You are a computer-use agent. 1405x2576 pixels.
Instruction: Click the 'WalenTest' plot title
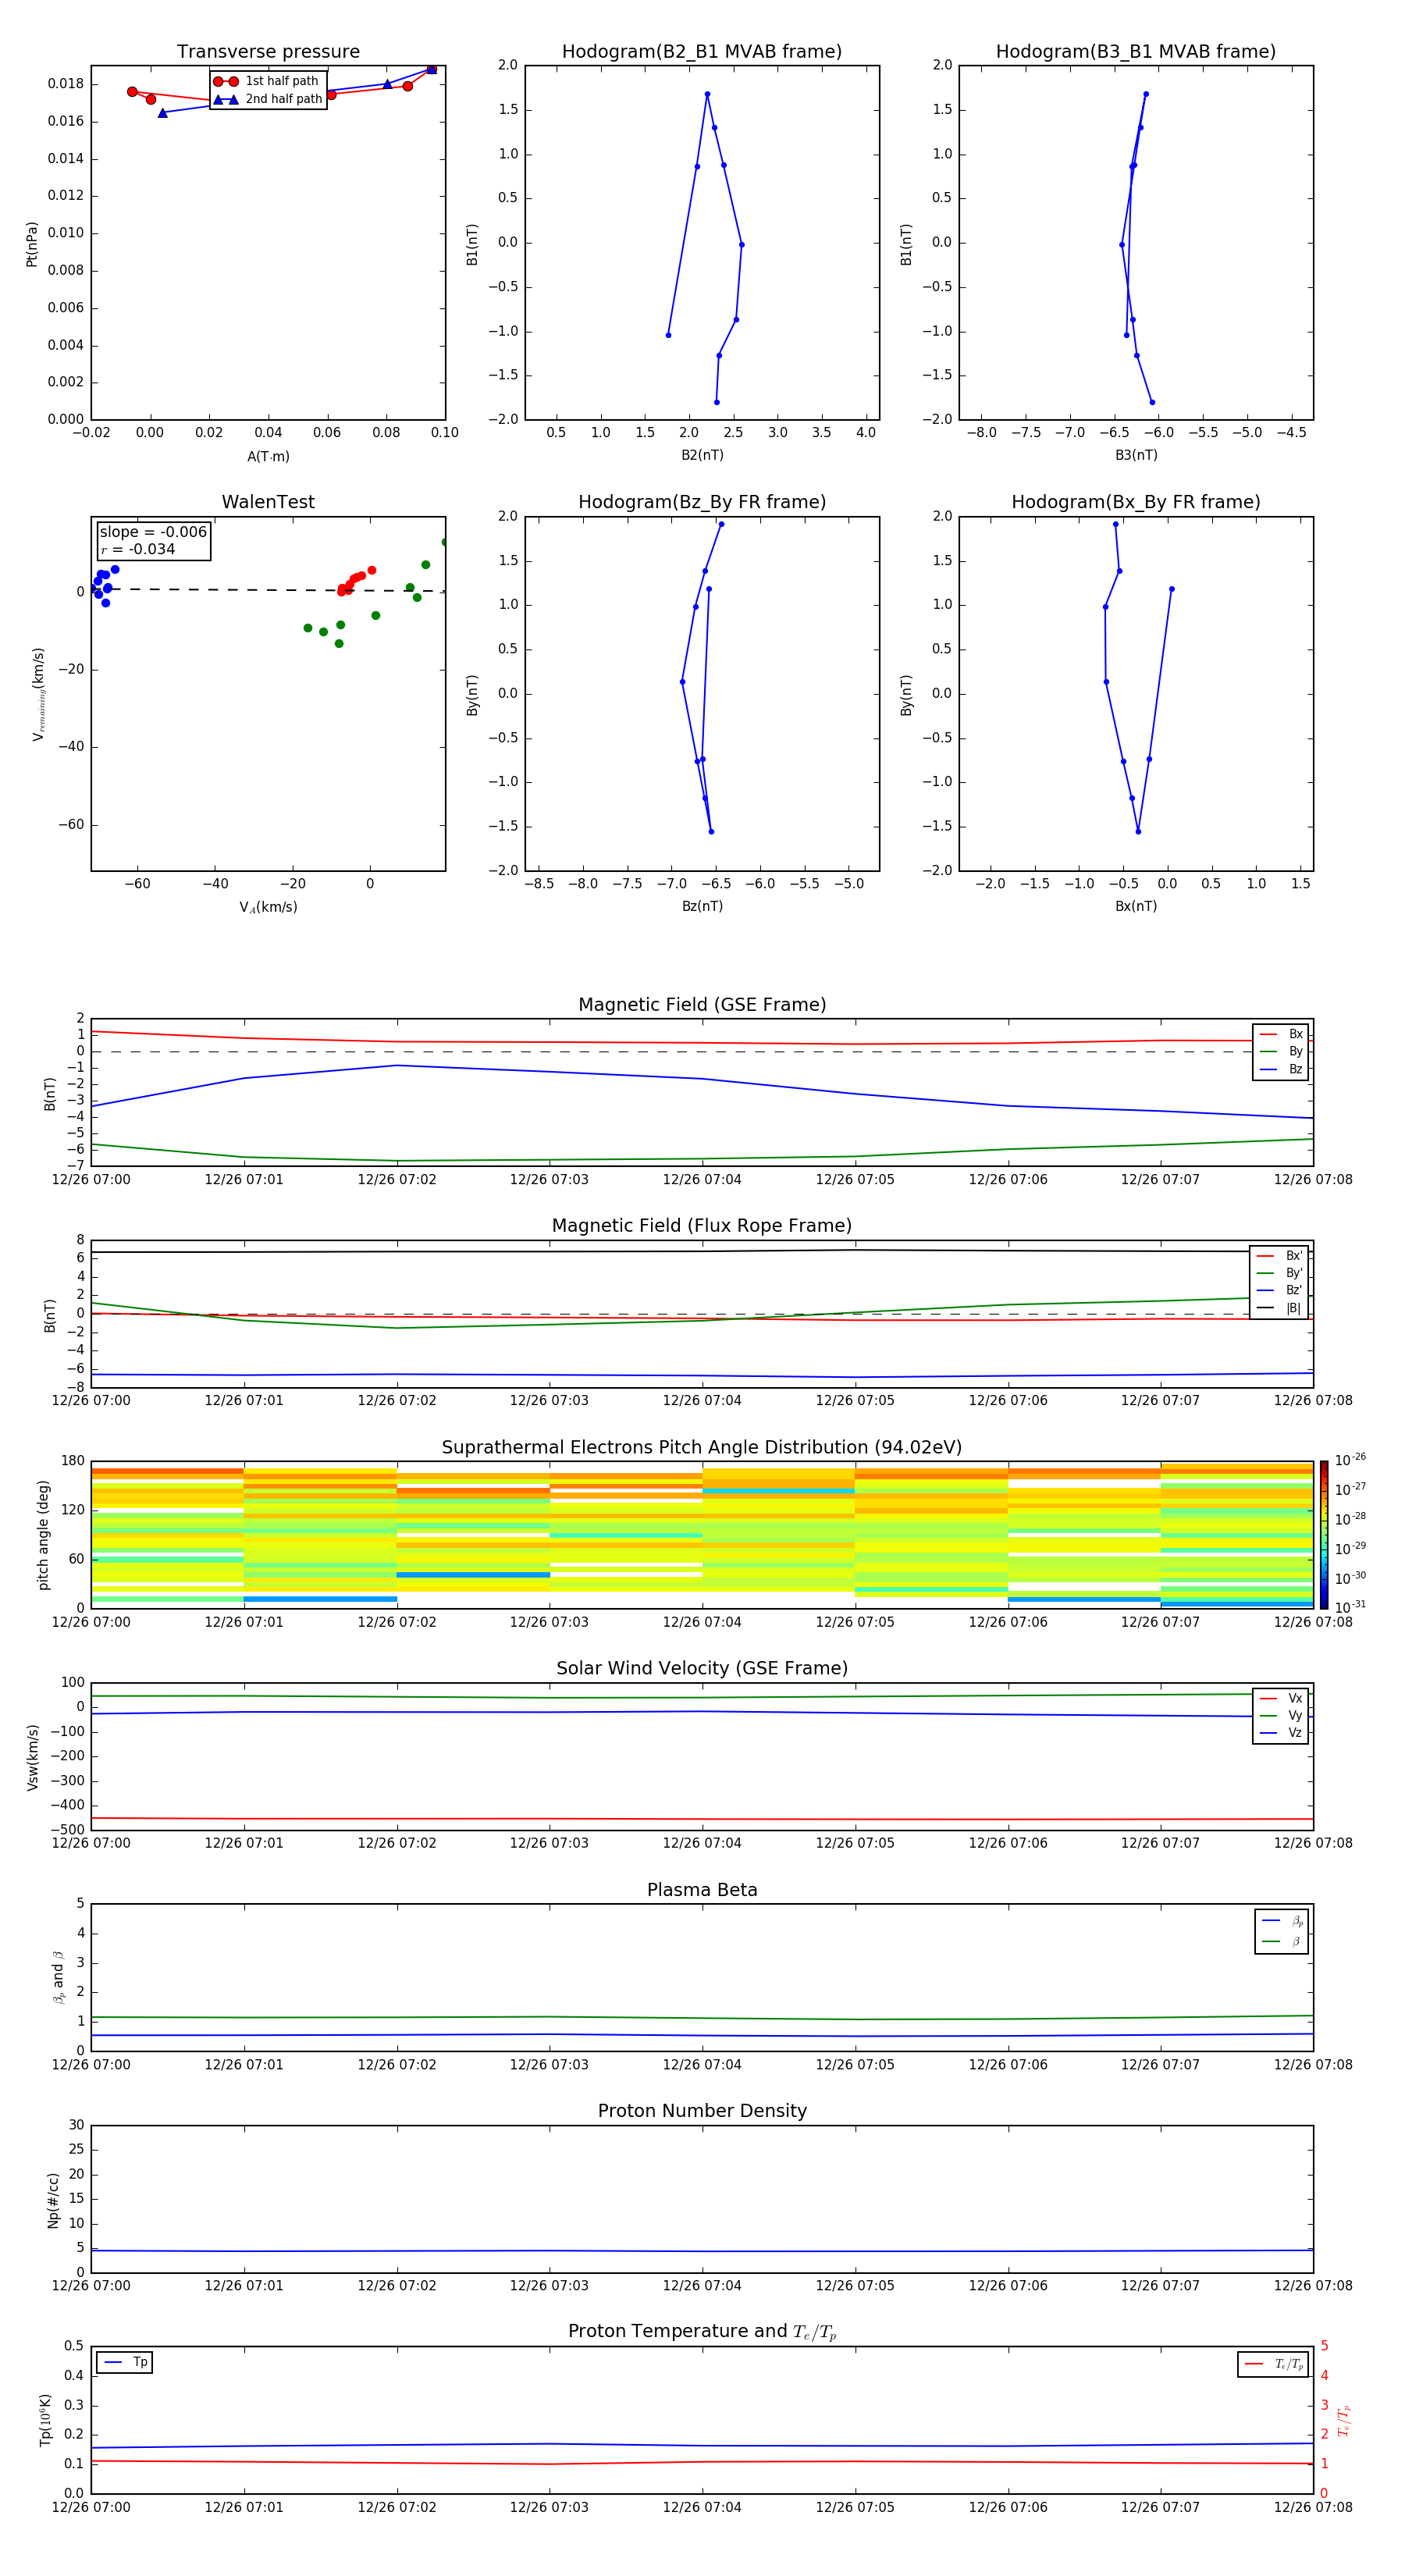point(268,502)
